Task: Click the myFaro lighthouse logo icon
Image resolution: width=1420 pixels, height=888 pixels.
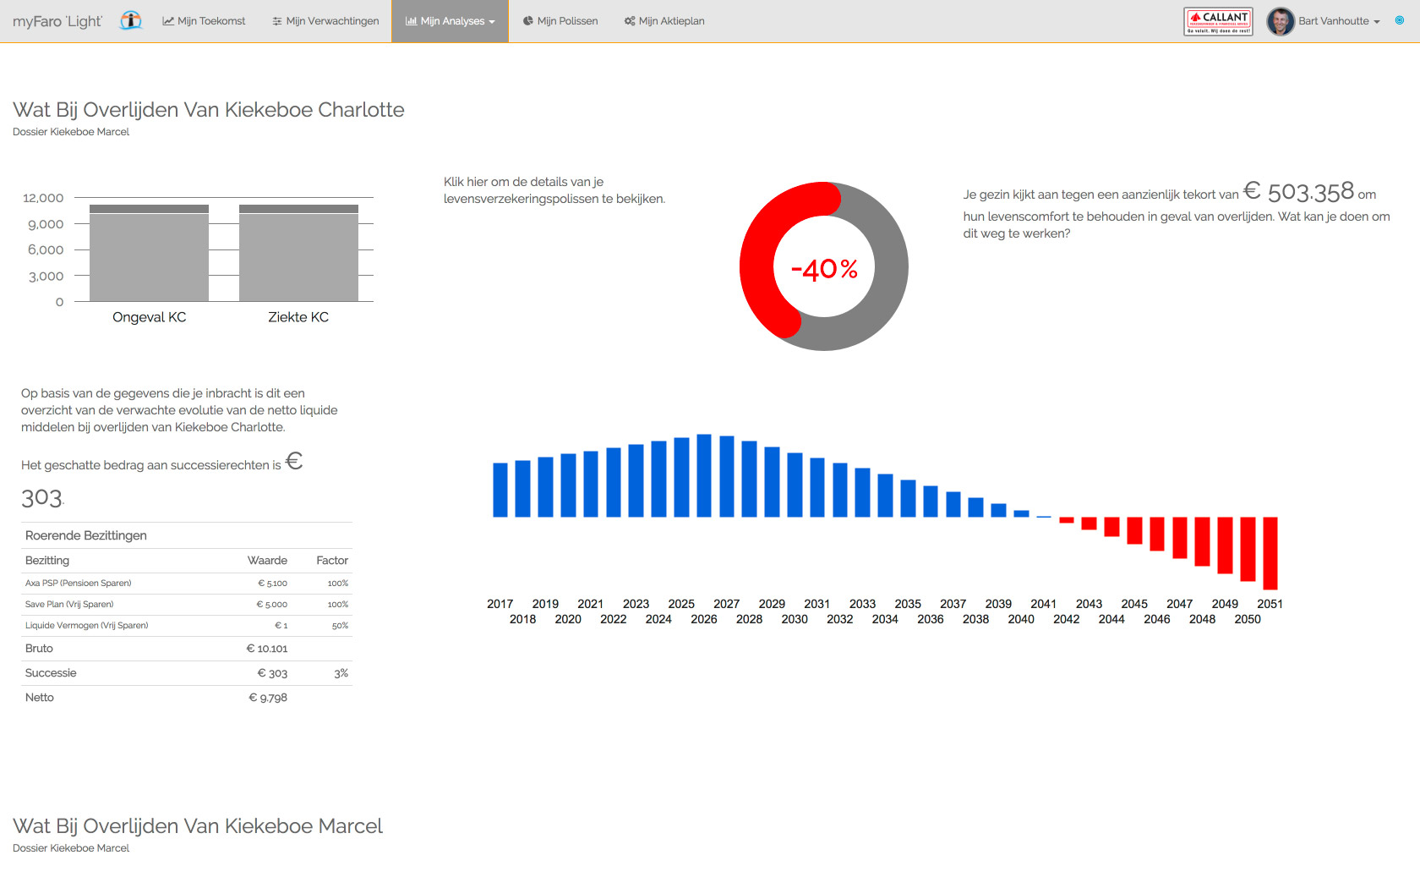Action: pyautogui.click(x=130, y=20)
